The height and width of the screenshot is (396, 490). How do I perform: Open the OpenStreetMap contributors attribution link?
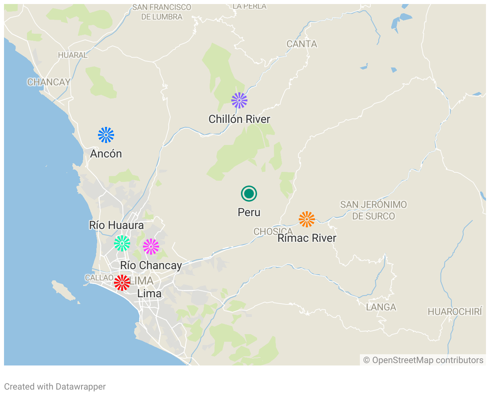click(423, 360)
